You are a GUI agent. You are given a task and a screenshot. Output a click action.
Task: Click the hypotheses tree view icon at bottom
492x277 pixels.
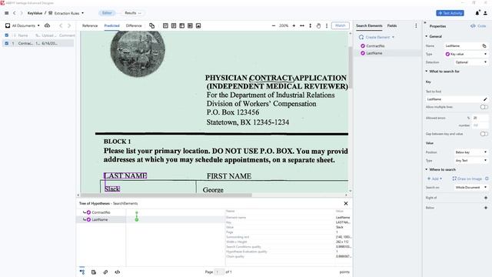(82, 272)
